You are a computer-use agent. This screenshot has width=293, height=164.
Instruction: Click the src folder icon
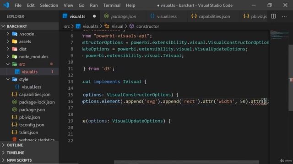pyautogui.click(x=15, y=64)
